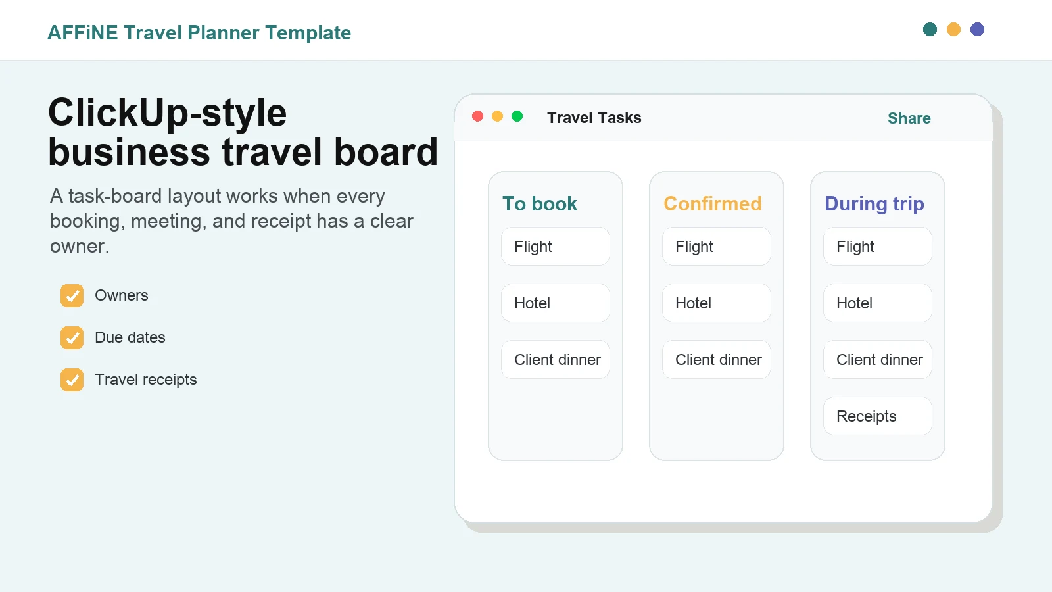
Task: Open the Flight card under To book
Action: click(556, 247)
